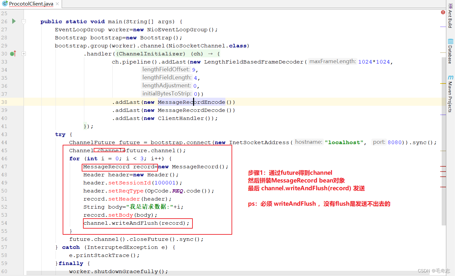455x276 pixels.
Task: Click on setSessionId in line 49
Action: 129,183
